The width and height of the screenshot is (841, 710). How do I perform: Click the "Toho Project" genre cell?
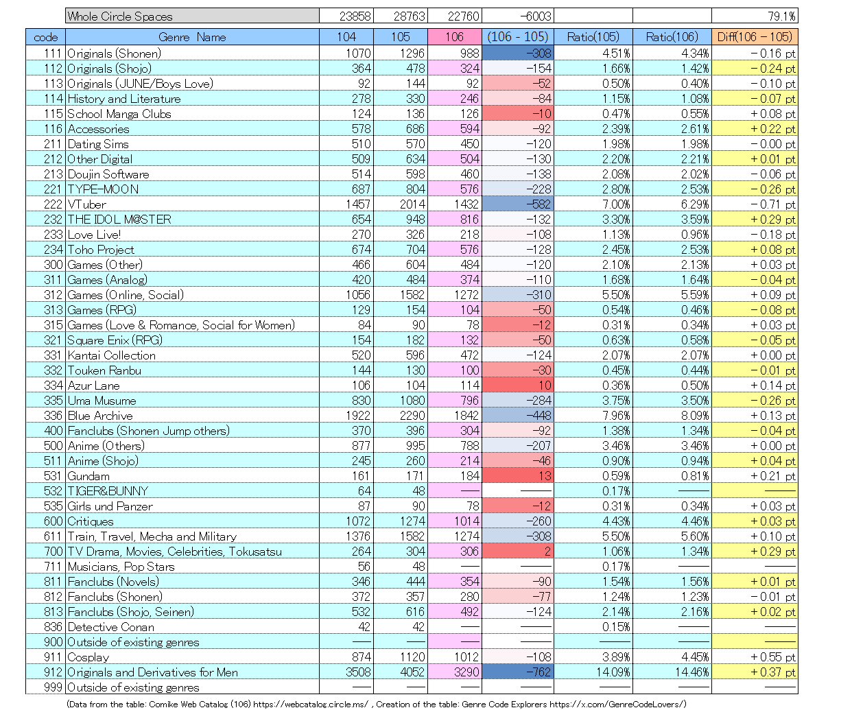192,250
